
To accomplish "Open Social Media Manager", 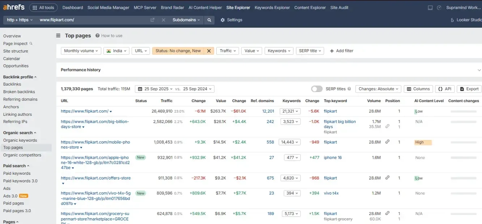I will click(x=108, y=8).
